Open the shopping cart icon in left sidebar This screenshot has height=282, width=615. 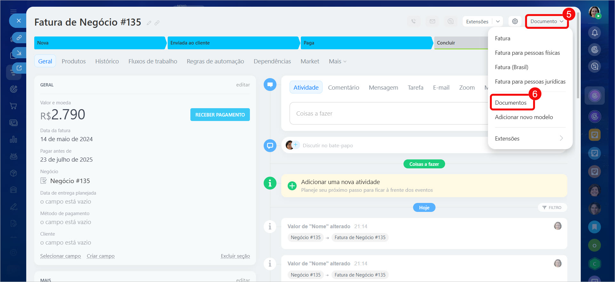tap(13, 106)
